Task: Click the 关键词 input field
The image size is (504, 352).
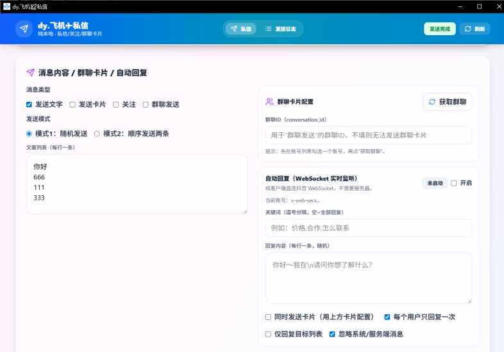Action: tap(368, 228)
